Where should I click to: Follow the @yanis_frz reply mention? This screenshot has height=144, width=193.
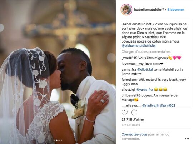144,90
